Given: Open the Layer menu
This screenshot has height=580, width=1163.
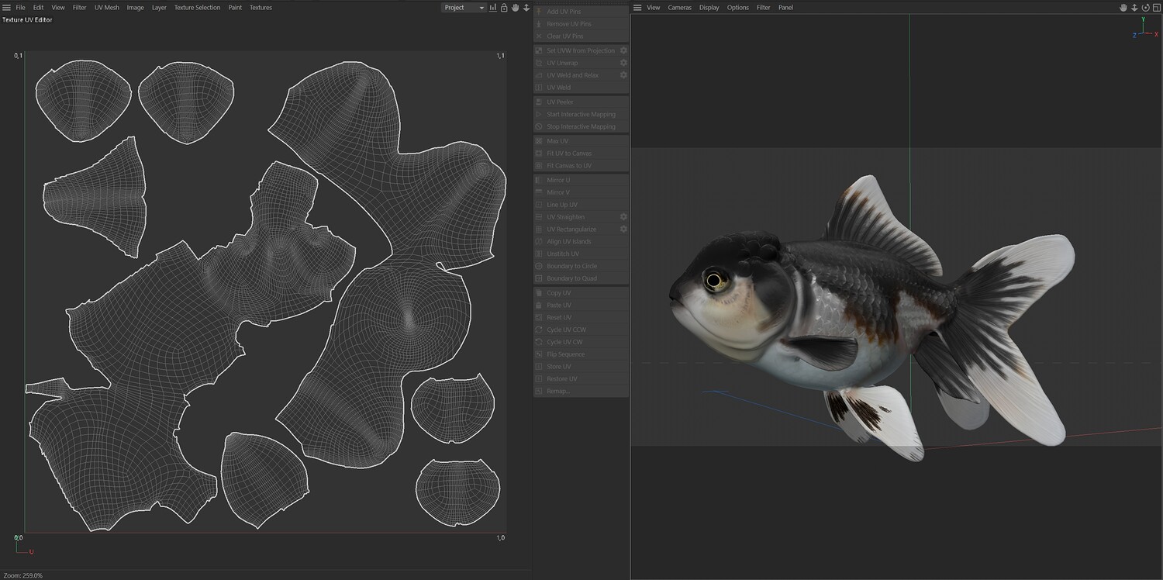Looking at the screenshot, I should (x=159, y=8).
